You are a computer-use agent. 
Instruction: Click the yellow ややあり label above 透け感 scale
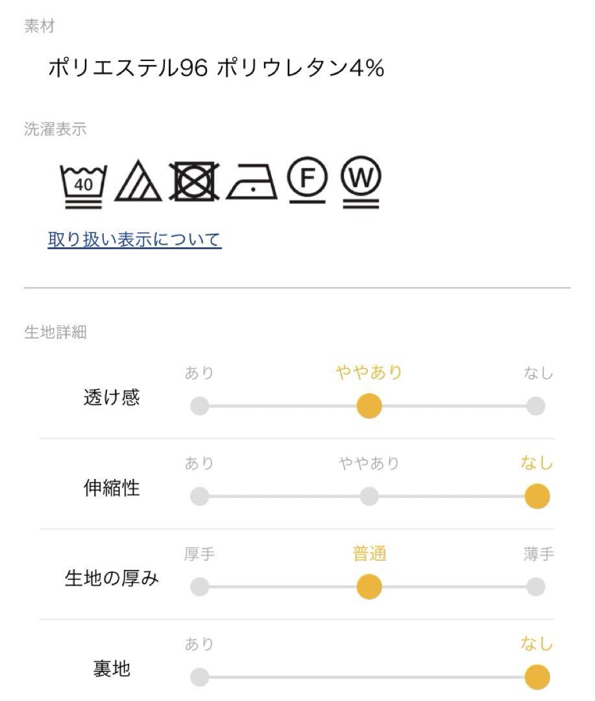[x=369, y=373]
